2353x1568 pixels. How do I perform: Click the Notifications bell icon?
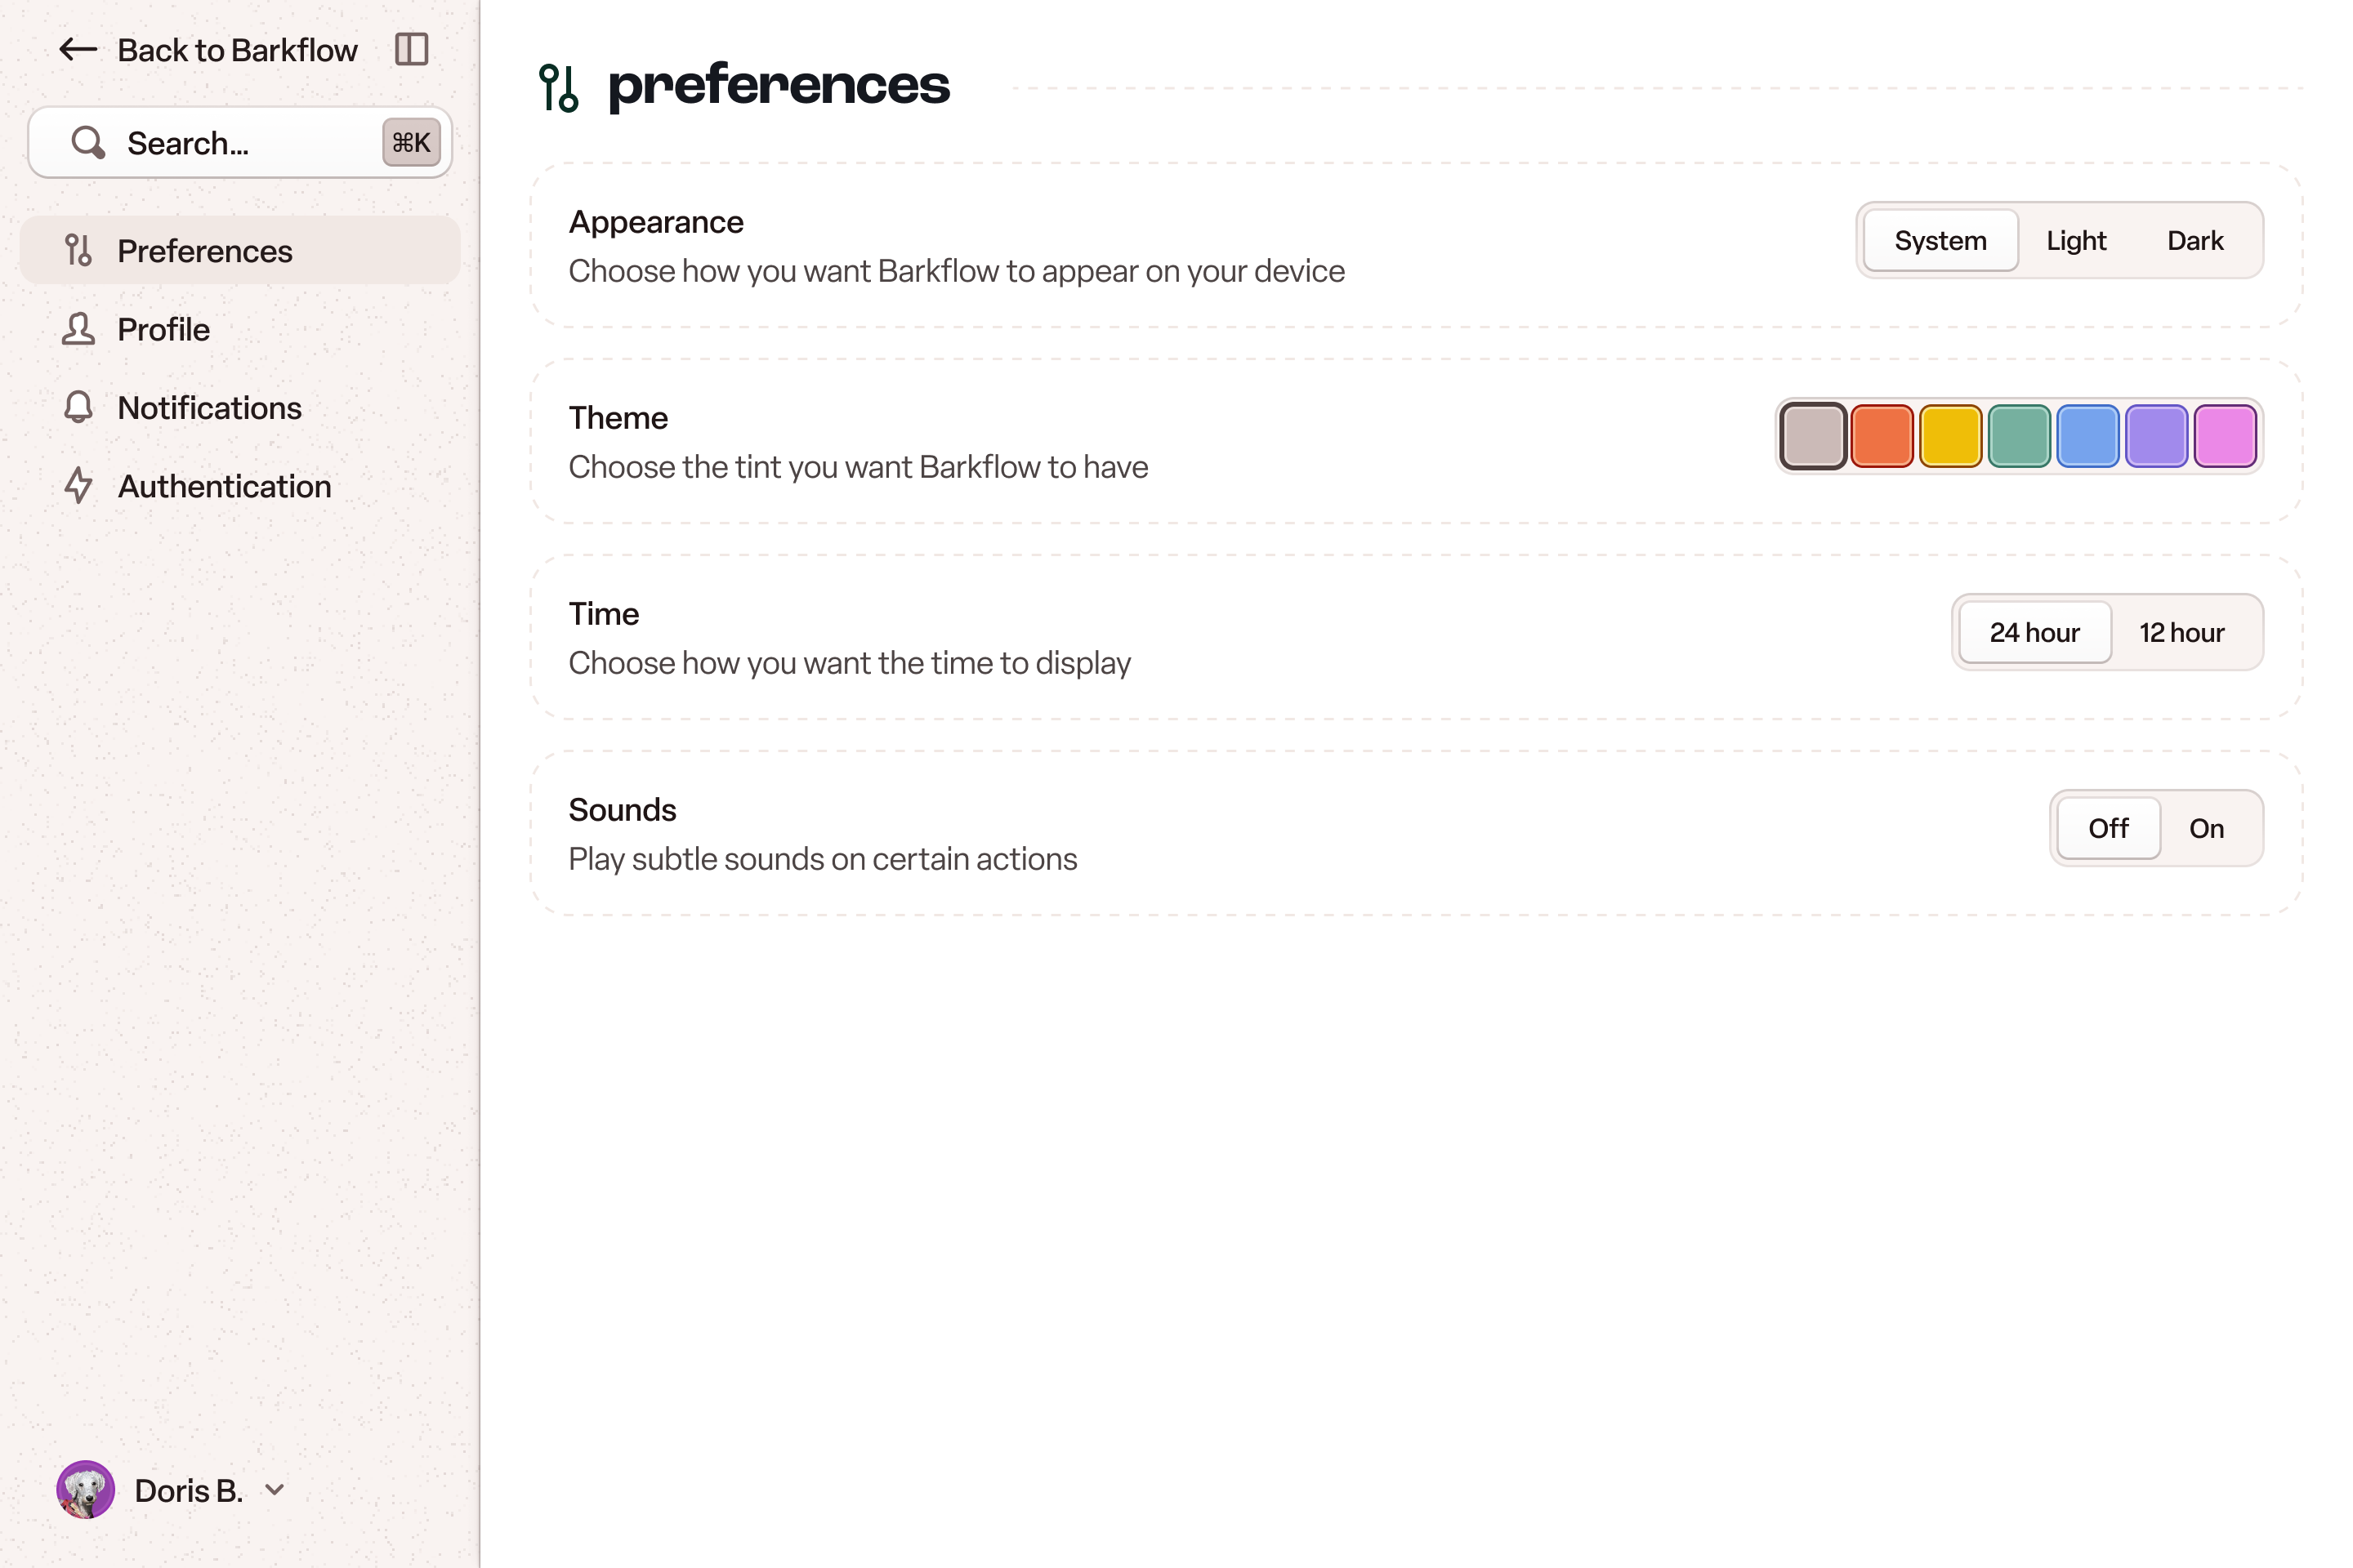(78, 408)
